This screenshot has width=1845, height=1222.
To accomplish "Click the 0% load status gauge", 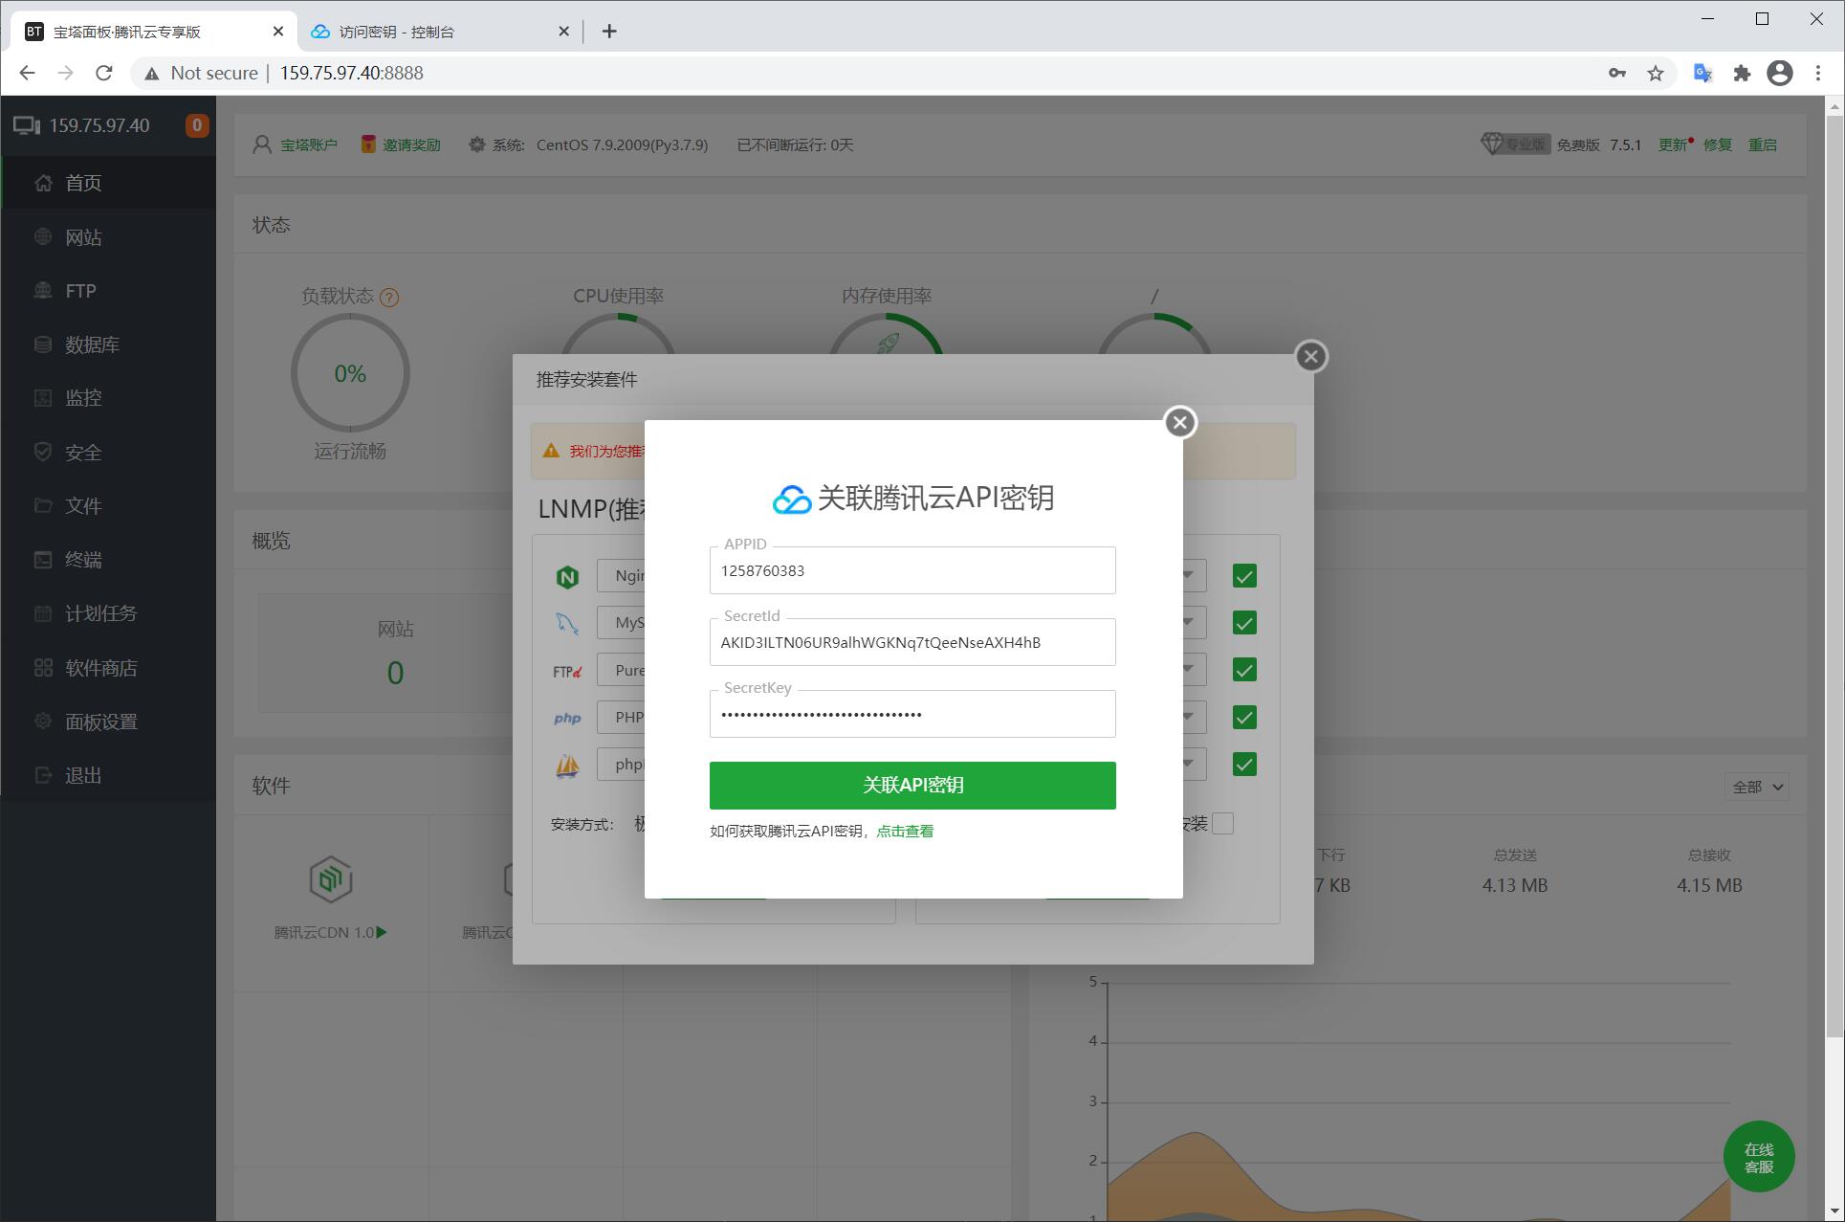I will point(350,373).
